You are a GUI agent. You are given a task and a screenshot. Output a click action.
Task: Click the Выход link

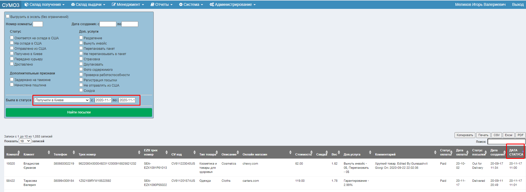pyautogui.click(x=518, y=4)
